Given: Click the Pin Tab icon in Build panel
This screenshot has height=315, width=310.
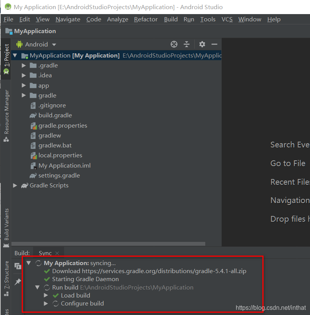Looking at the screenshot, I should pos(18,281).
